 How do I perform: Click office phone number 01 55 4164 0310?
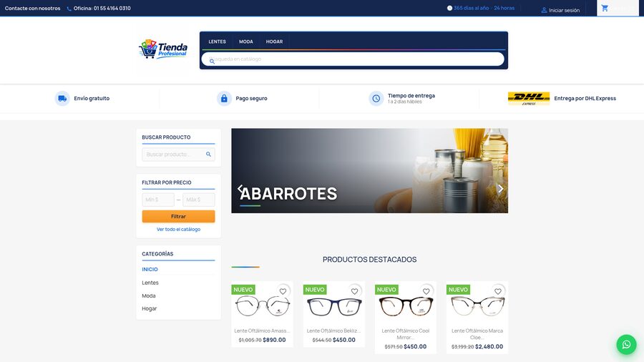click(x=112, y=8)
